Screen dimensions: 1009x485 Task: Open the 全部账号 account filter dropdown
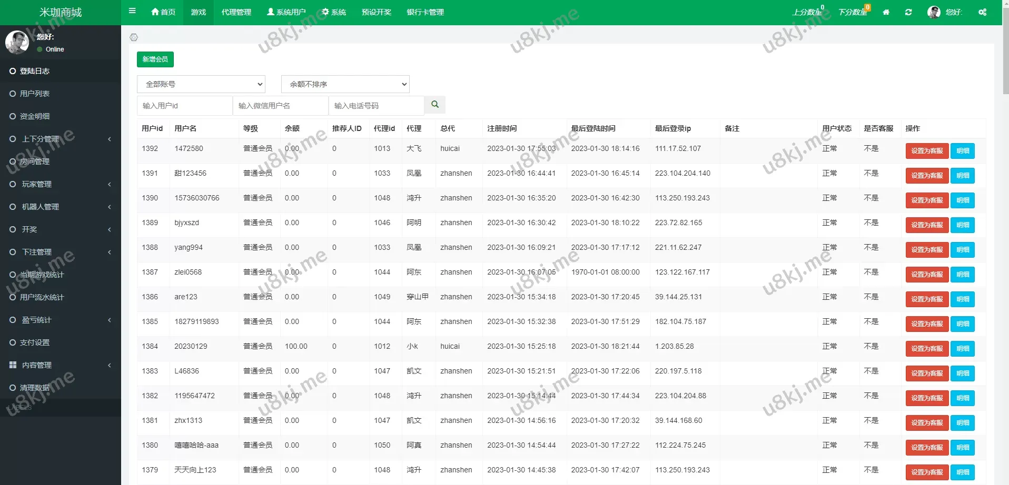[x=201, y=84]
